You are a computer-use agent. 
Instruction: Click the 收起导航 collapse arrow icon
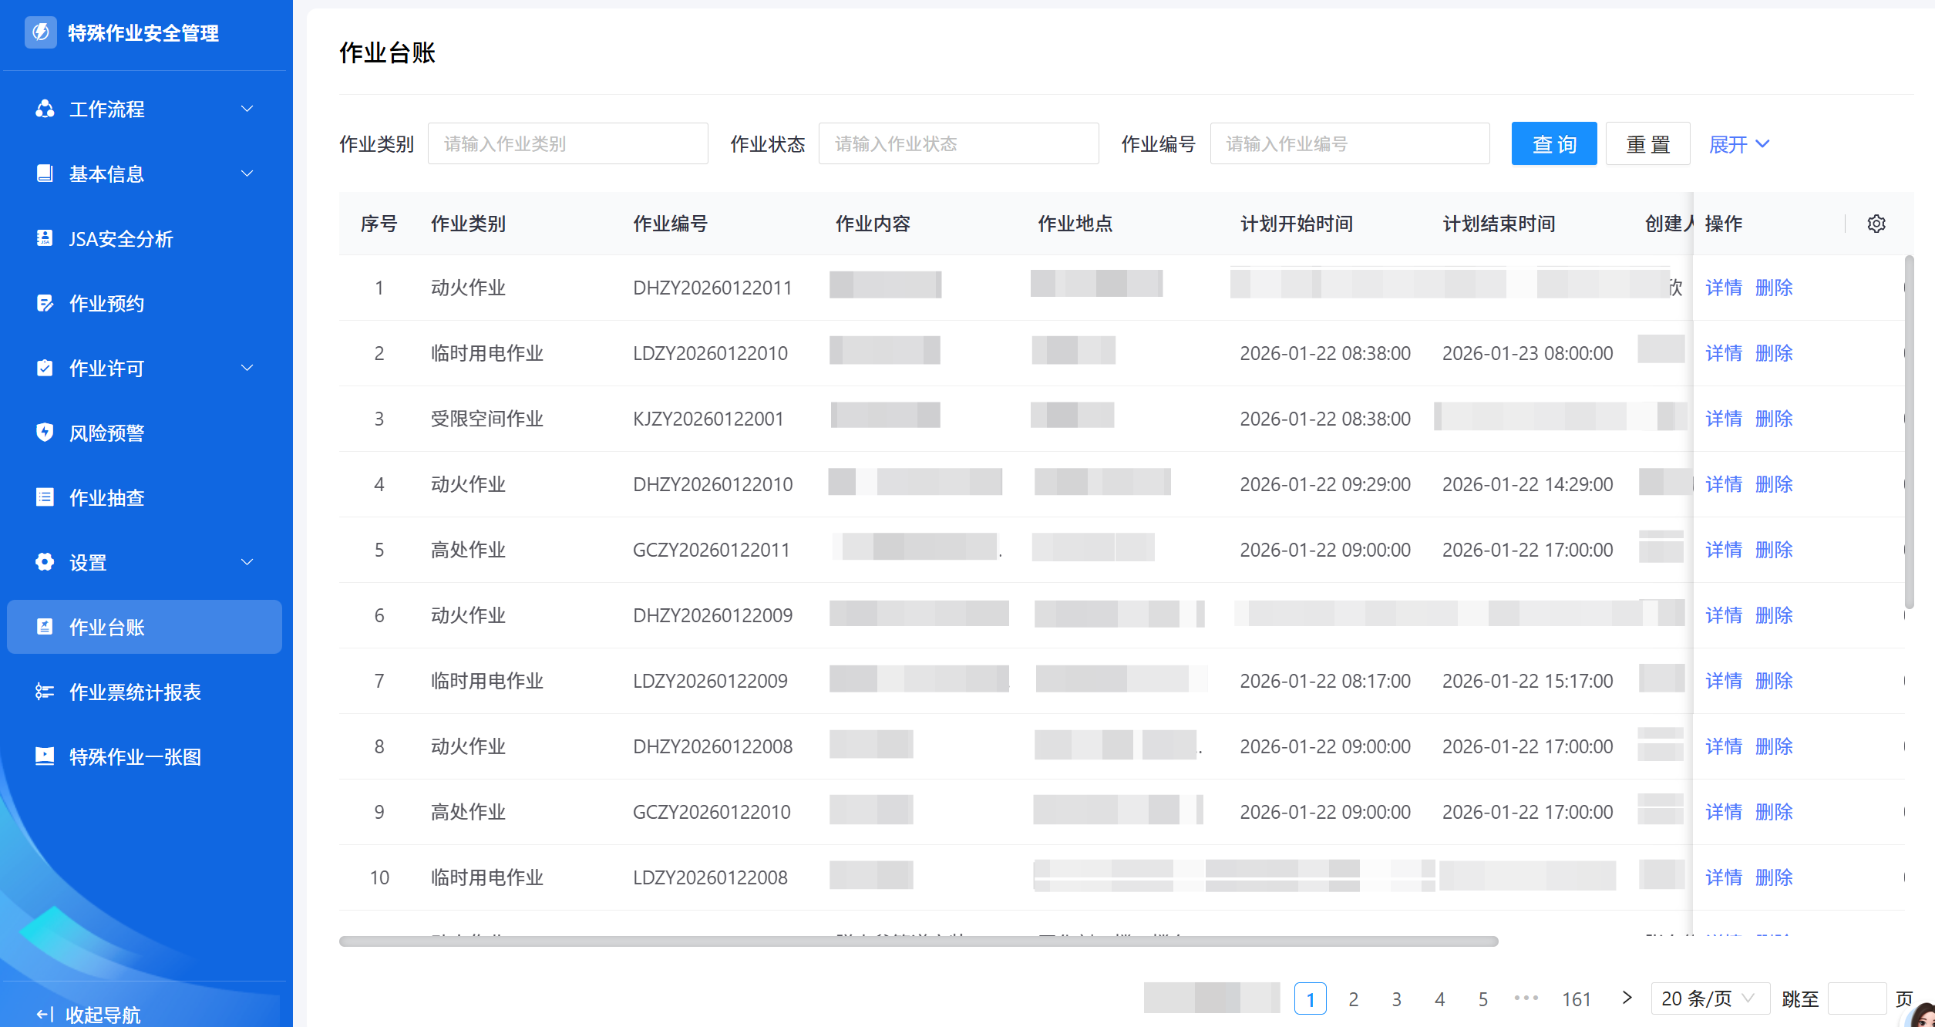[45, 1015]
